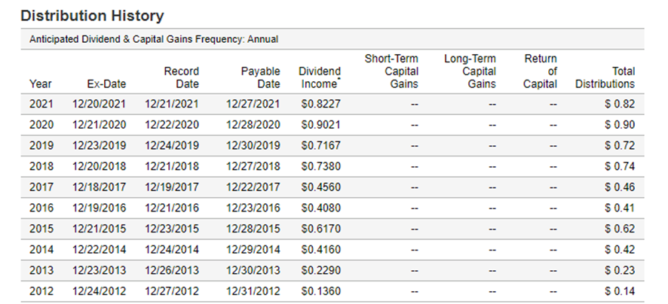This screenshot has width=668, height=304.
Task: Click the 12/19/2017 record date cell
Action: coord(172,184)
